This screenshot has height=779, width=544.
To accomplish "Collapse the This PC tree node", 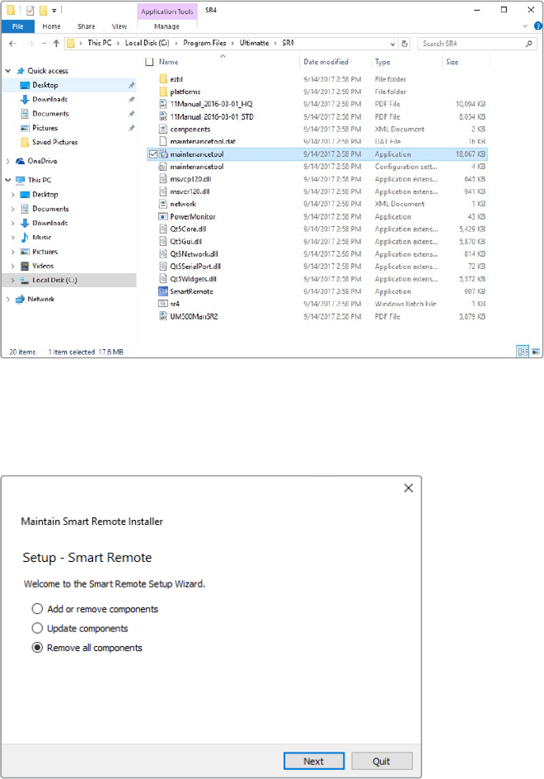I will tap(8, 180).
